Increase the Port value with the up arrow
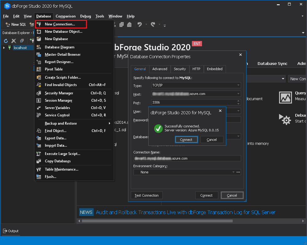This screenshot has height=245, width=307. pos(238,101)
